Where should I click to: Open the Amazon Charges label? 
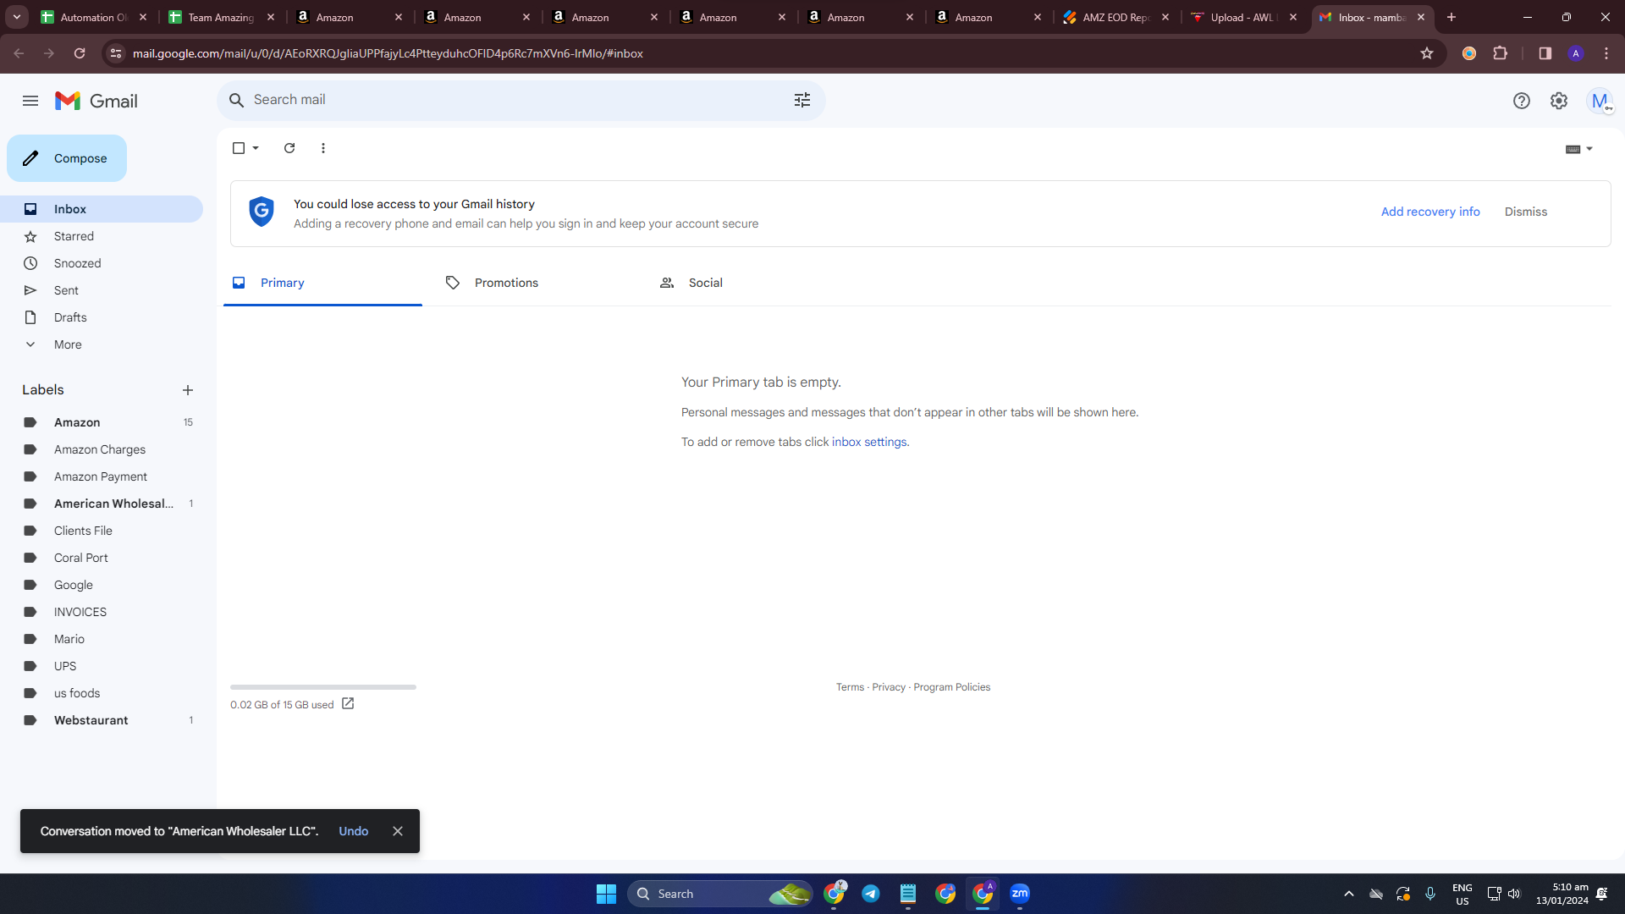(102, 449)
